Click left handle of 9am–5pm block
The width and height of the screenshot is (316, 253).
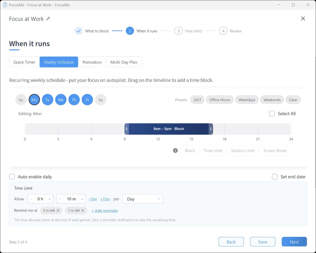[x=127, y=129]
